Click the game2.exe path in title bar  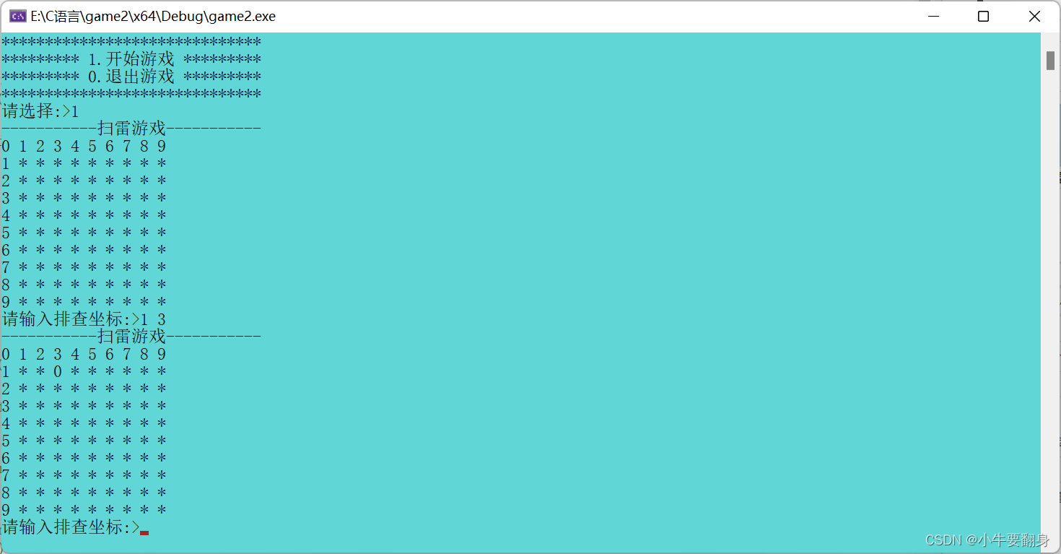tap(153, 16)
